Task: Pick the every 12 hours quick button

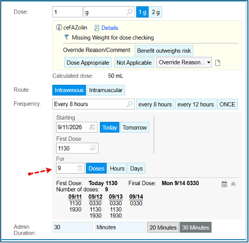Action: pyautogui.click(x=195, y=104)
